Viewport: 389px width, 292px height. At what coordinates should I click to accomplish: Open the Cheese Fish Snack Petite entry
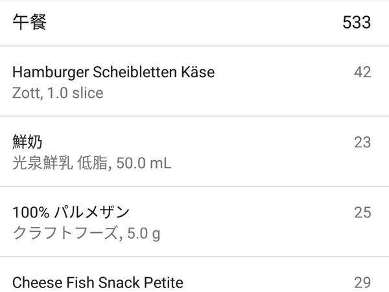[98, 282]
